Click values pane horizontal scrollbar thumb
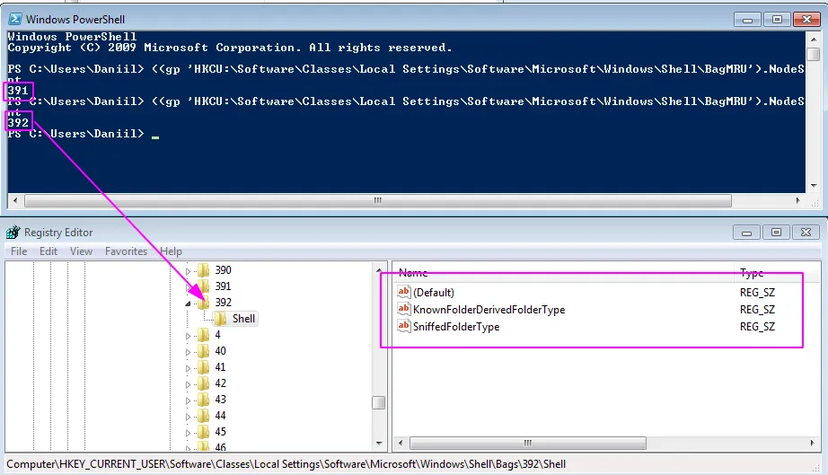Viewport: 828px width, 475px height. coord(527,443)
